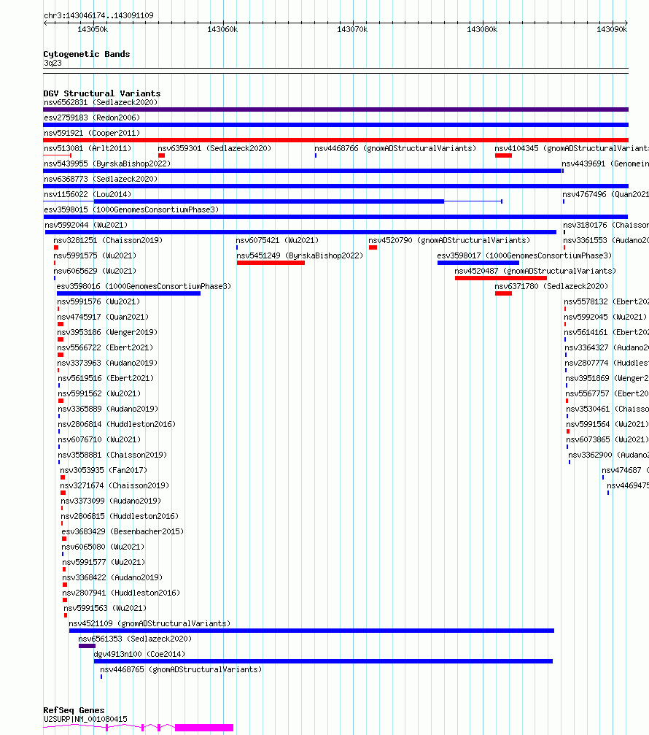Select the esv2759183 (Redon2006) variant label
Image resolution: width=649 pixels, height=735 pixels.
coord(92,118)
